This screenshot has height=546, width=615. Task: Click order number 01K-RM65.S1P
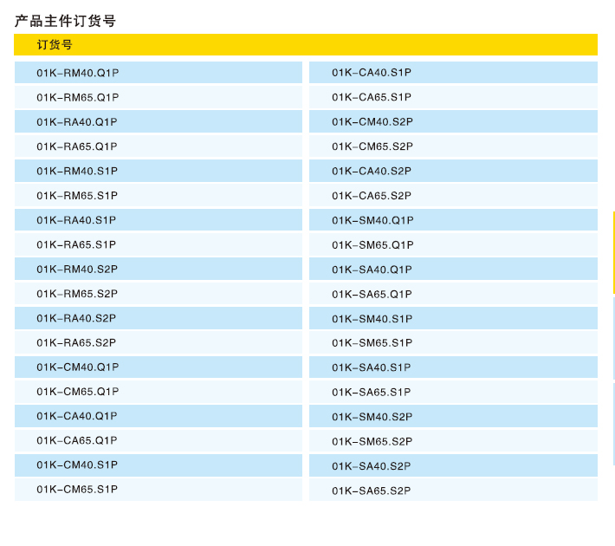pyautogui.click(x=77, y=196)
